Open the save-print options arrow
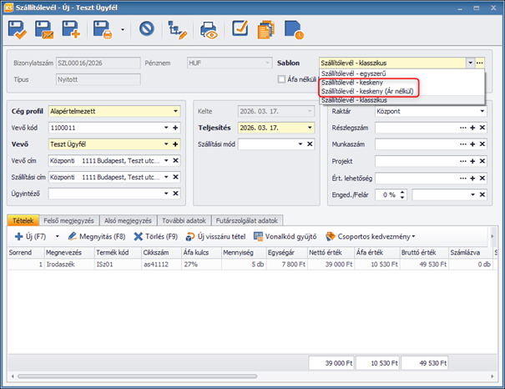Viewport: 505px width, 389px height. (x=123, y=29)
